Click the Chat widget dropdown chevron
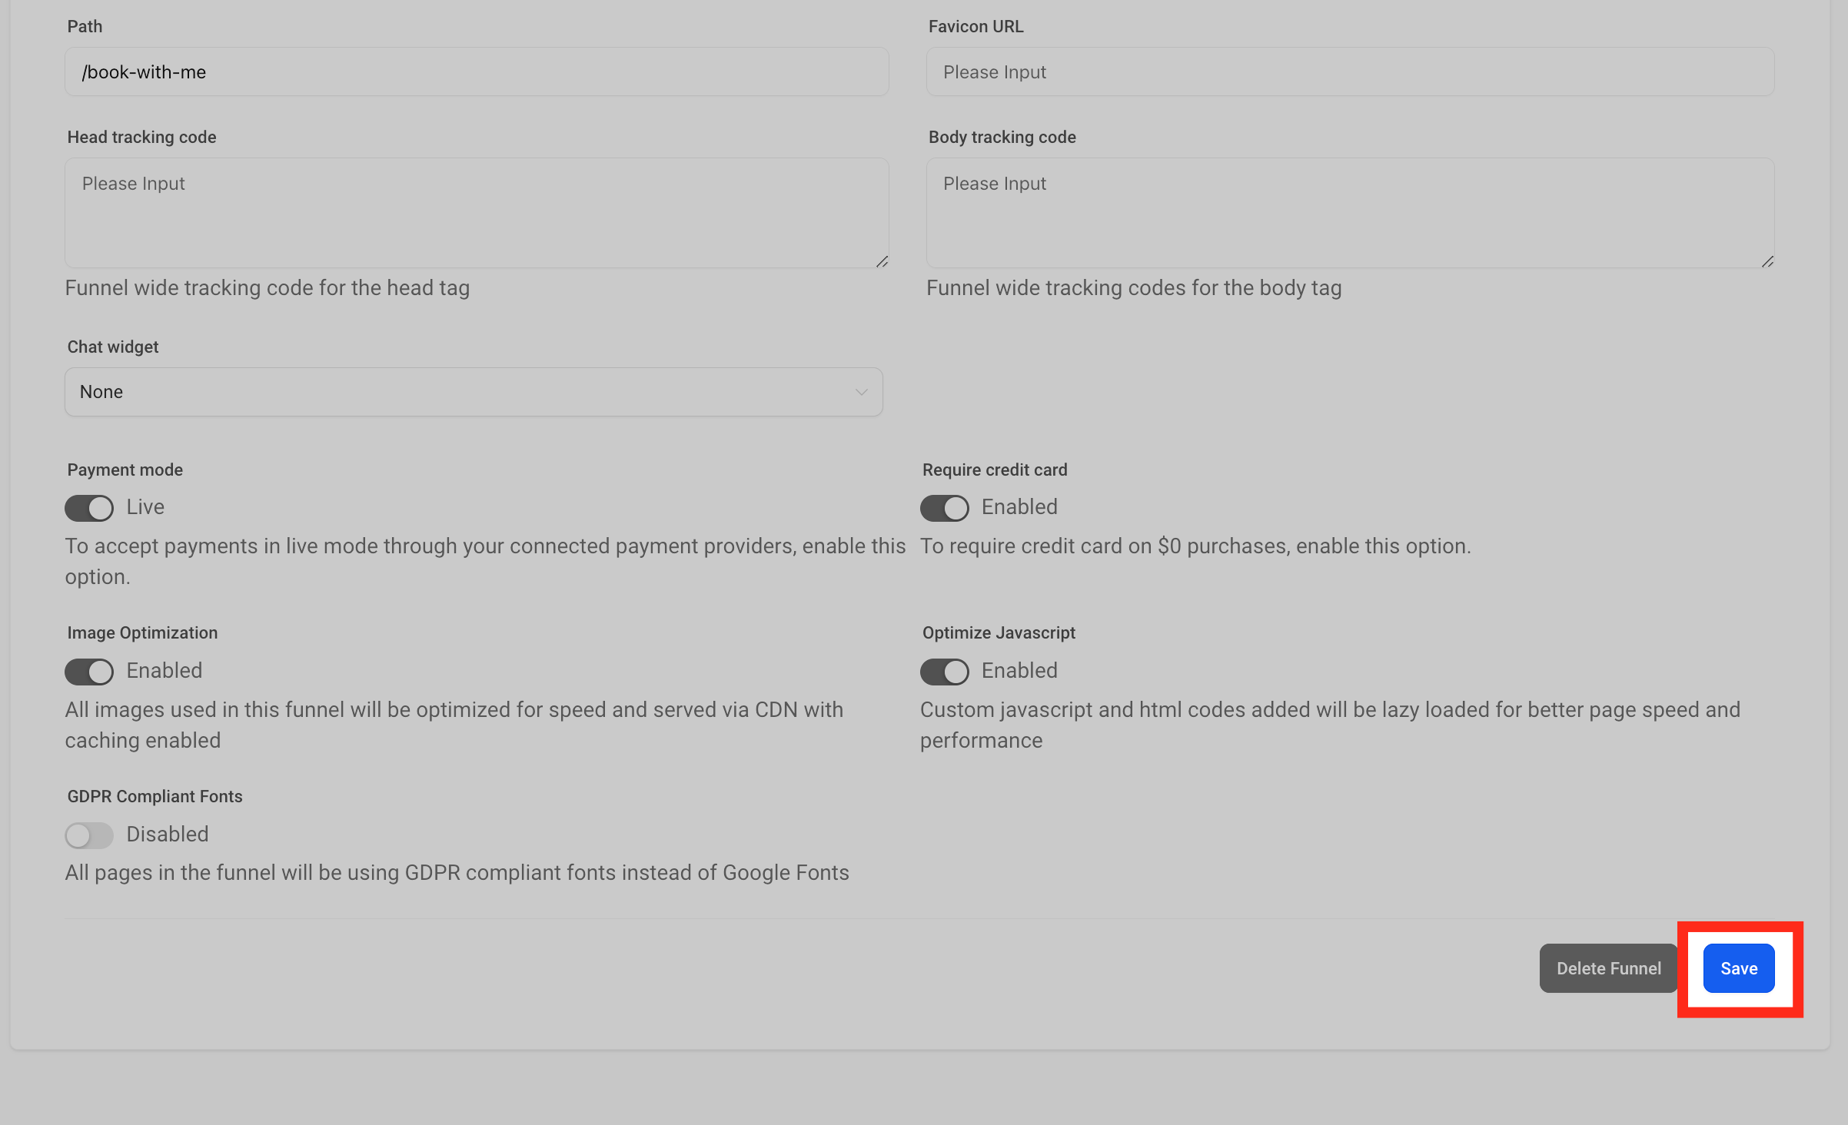The width and height of the screenshot is (1848, 1125). (x=860, y=392)
